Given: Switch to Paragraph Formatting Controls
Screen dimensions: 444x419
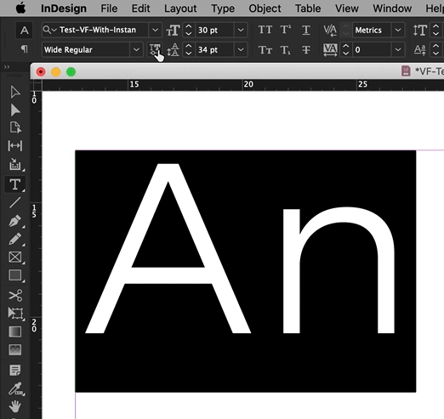Looking at the screenshot, I should 24,49.
